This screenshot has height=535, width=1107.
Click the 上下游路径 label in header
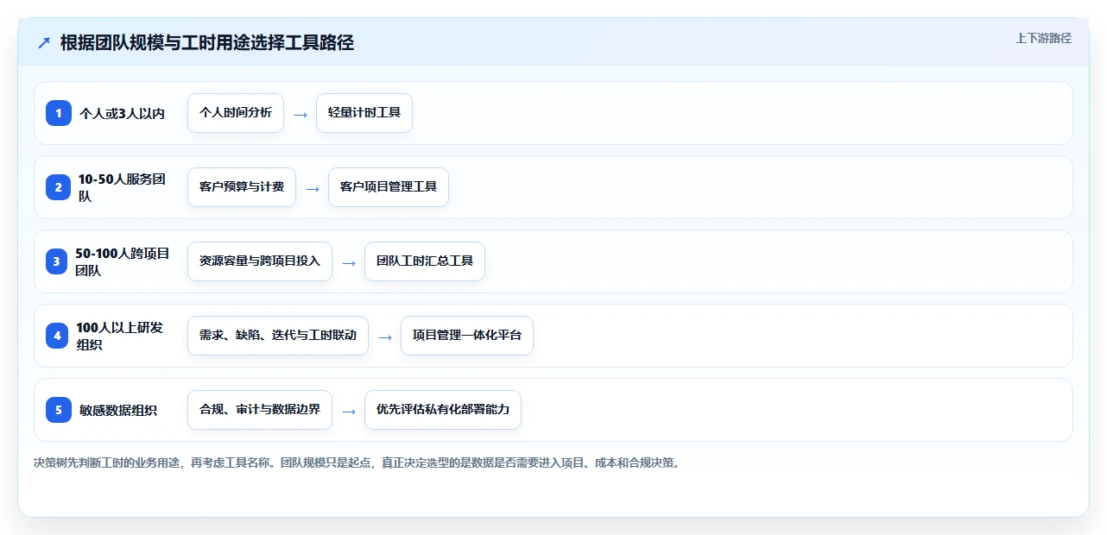pos(1043,38)
